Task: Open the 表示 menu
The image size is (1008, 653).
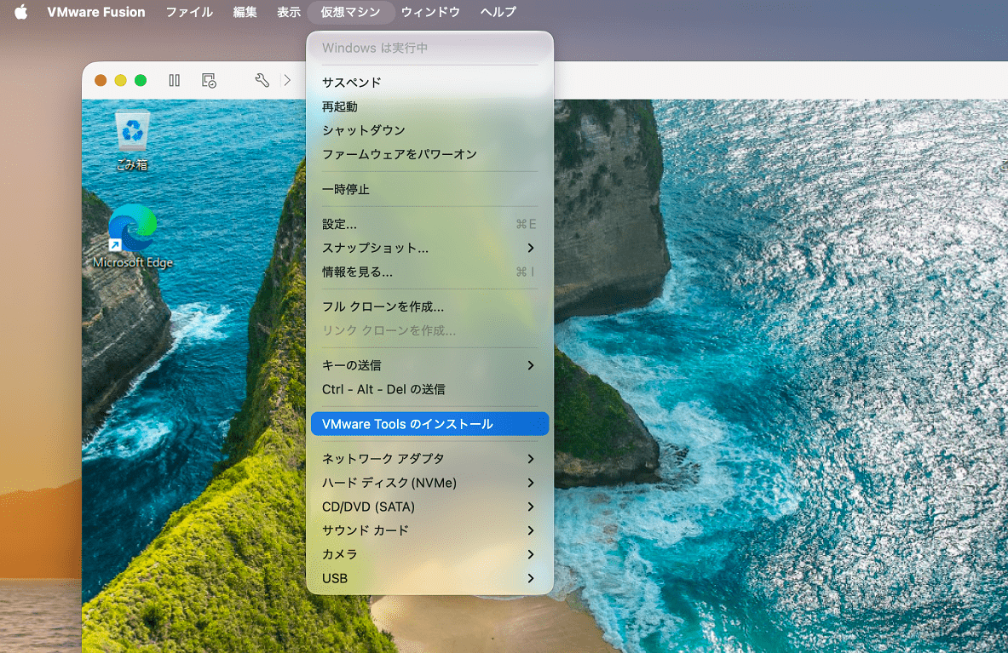Action: point(289,12)
